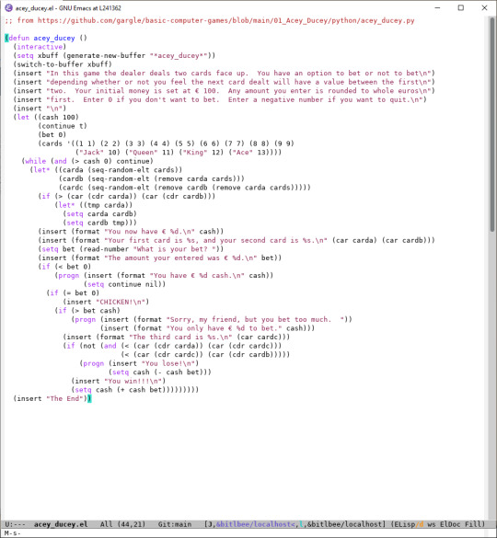Place cursor on the defun keyword

coord(19,38)
